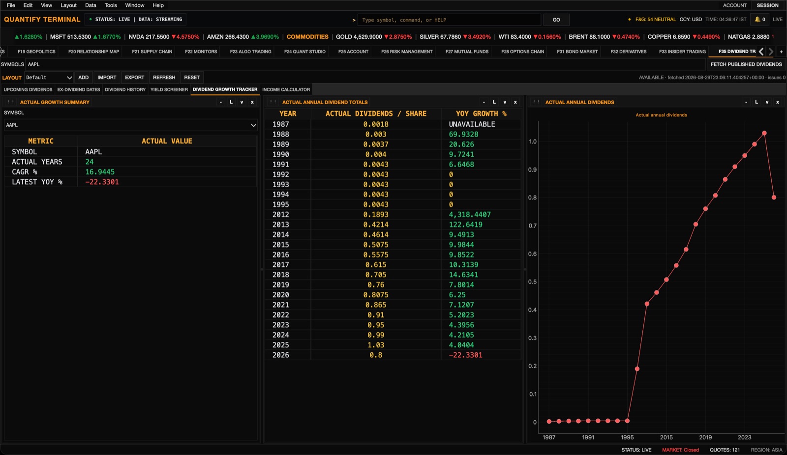Open the notifications bell
The width and height of the screenshot is (787, 455).
(760, 20)
